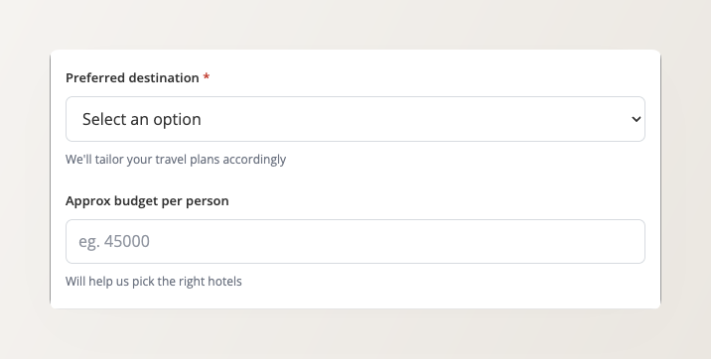Click the "Will help us pick the right hotels" hint
711x359 pixels.
(x=154, y=281)
